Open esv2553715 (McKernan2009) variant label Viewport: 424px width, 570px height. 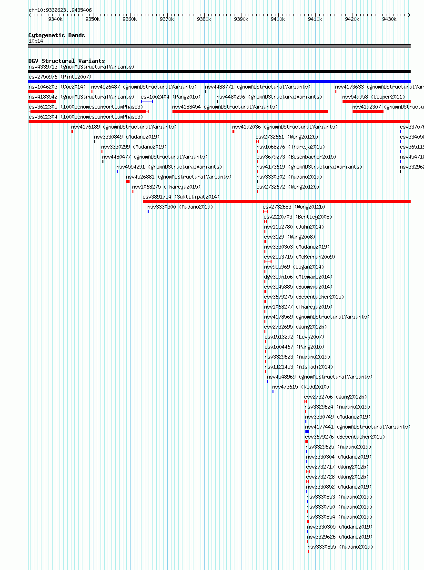(300, 257)
